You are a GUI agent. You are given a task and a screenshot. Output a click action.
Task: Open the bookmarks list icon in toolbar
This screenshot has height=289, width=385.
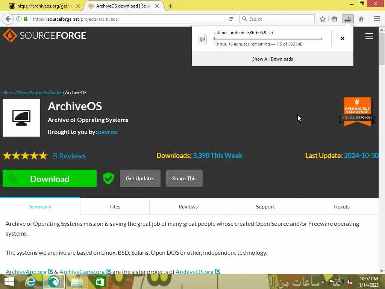334,19
